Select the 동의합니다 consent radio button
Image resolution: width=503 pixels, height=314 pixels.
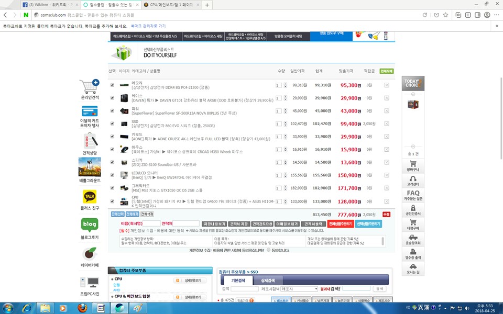coord(268,250)
